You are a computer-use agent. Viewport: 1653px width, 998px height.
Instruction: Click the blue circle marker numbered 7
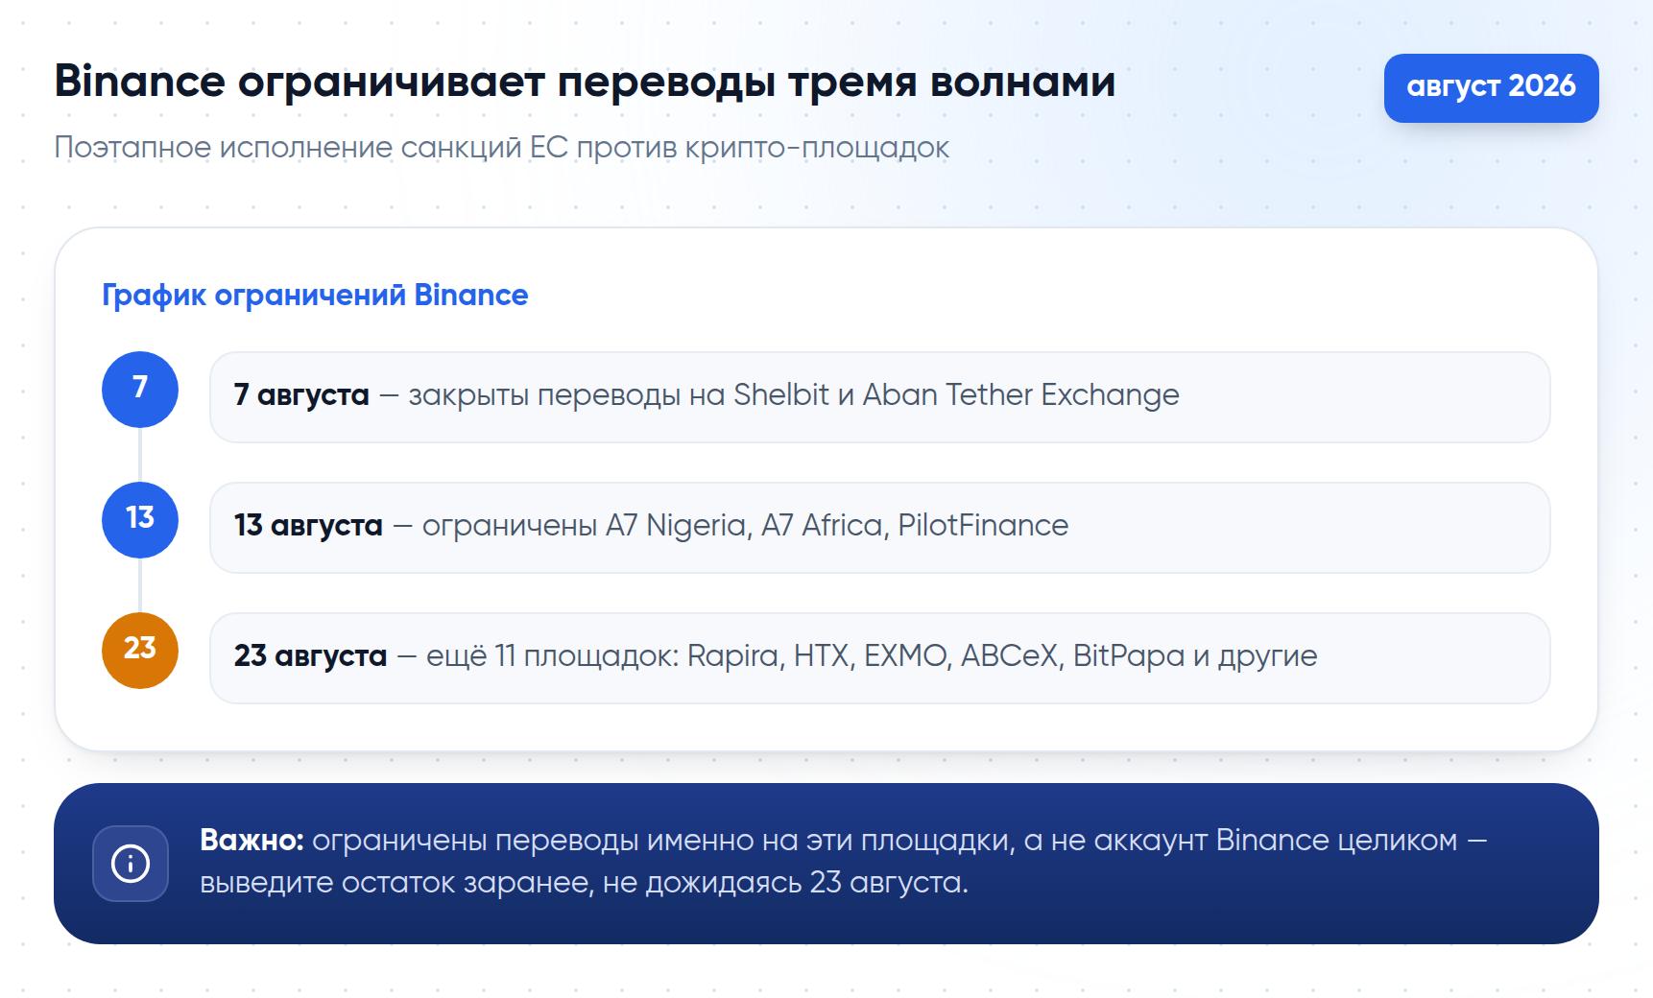tap(140, 389)
